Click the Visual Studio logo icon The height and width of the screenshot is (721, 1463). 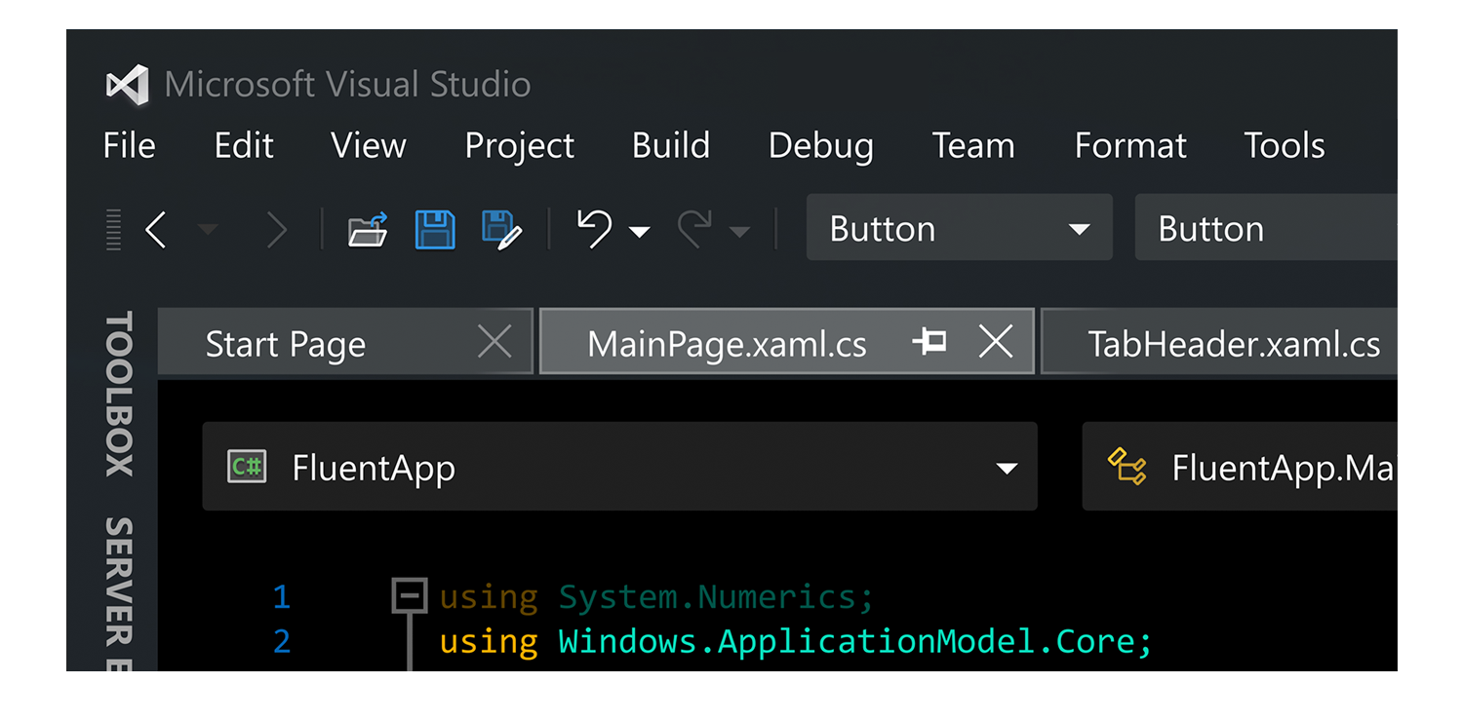pos(128,85)
